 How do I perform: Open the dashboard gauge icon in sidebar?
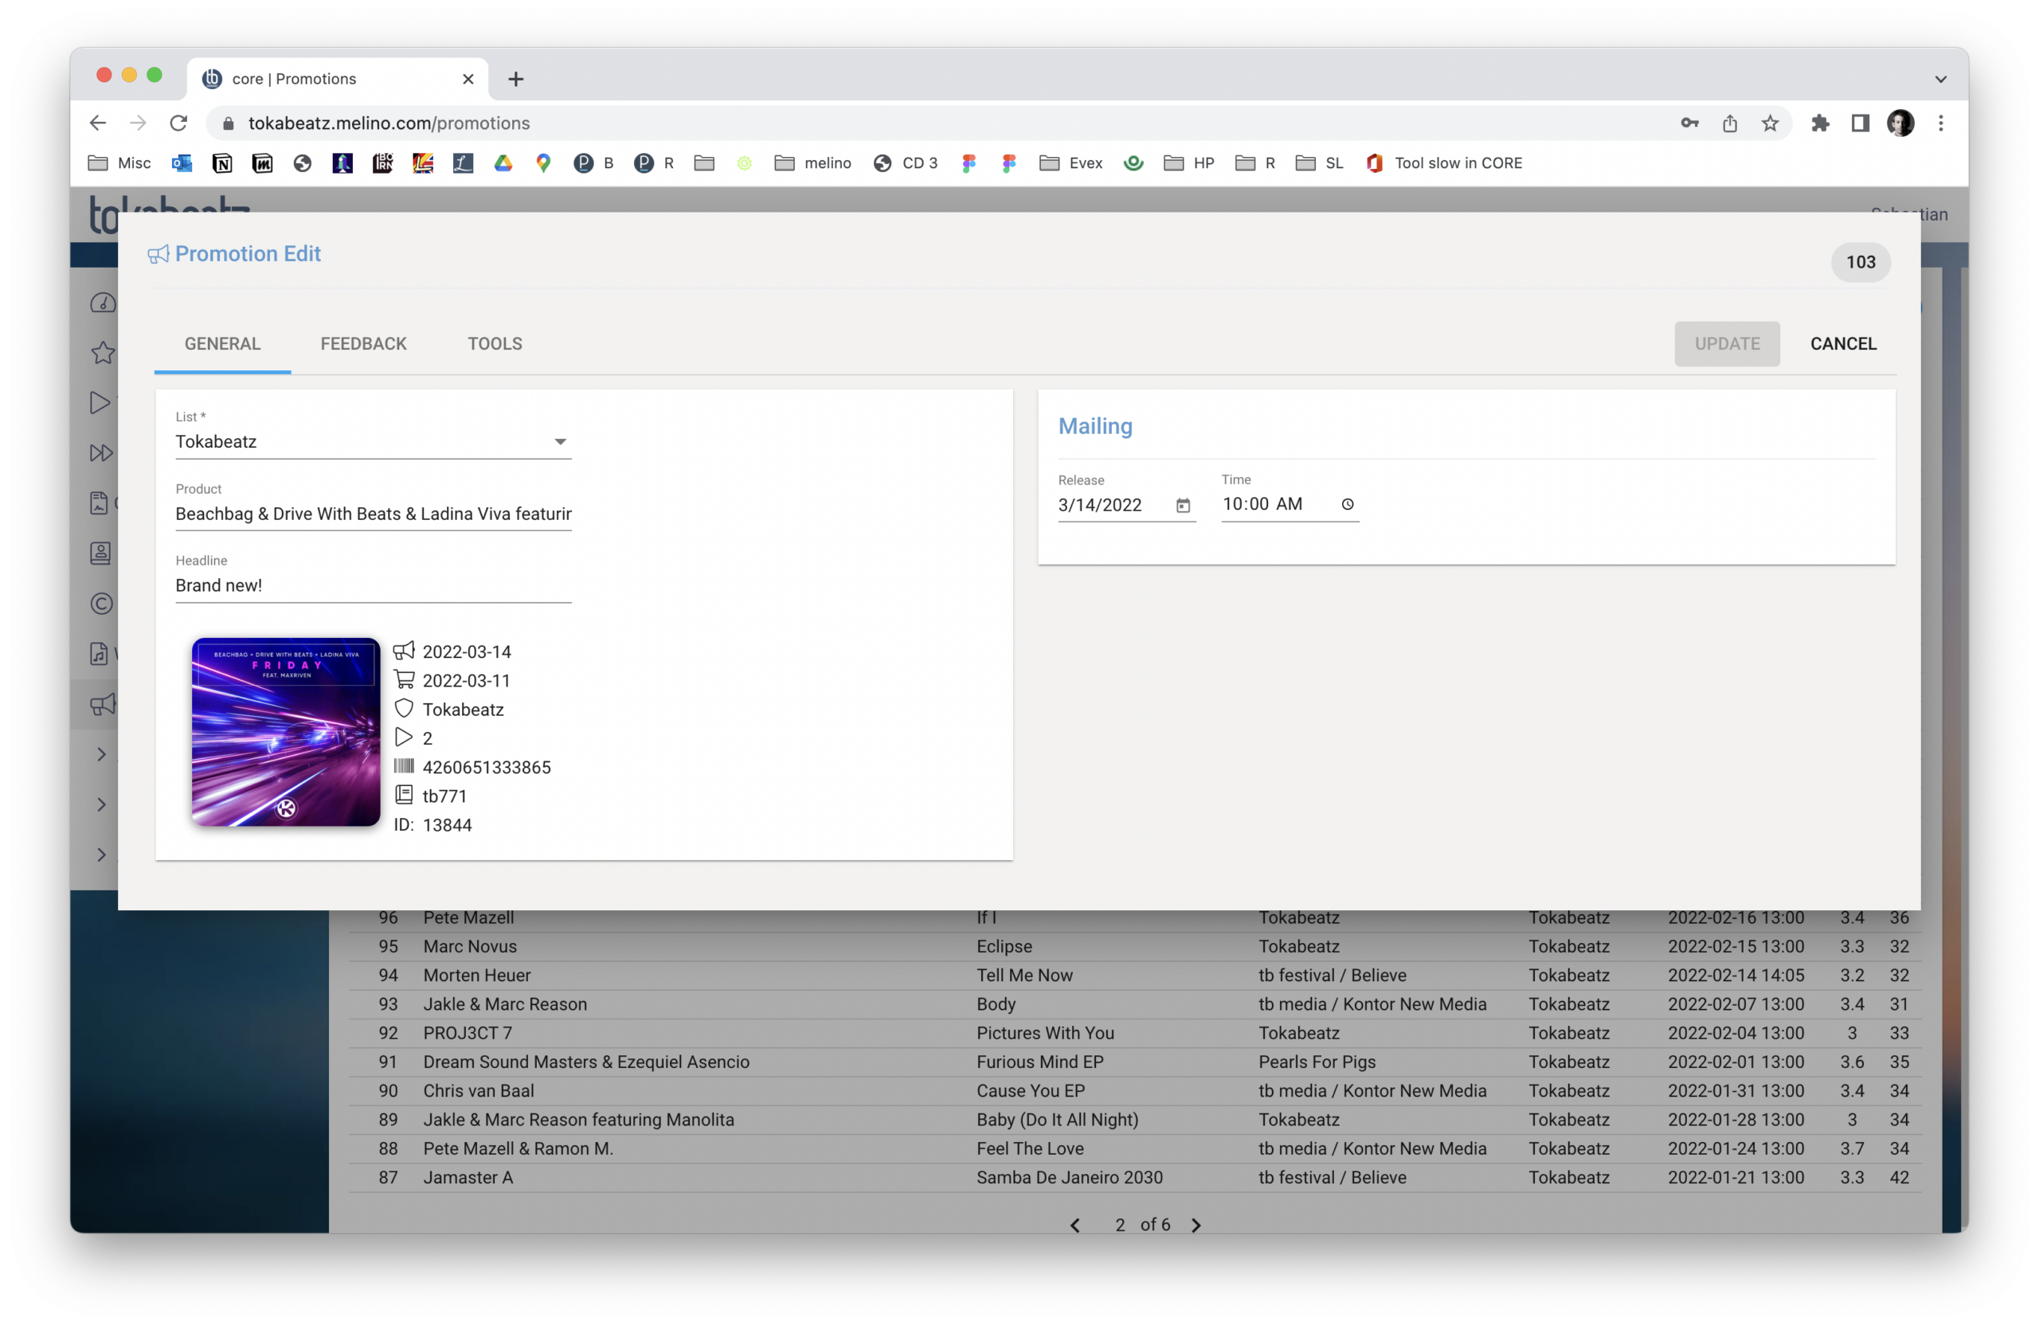coord(103,303)
